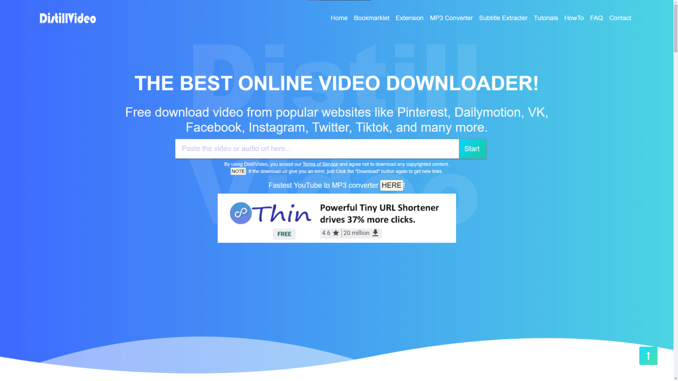678x381 pixels.
Task: Open the FAQ section icon
Action: tap(597, 18)
